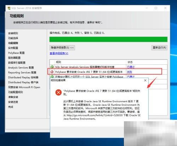Viewport: 177px width, 146px height.
Task: Select 准备安装 step in sidebar
Action: (13, 97)
